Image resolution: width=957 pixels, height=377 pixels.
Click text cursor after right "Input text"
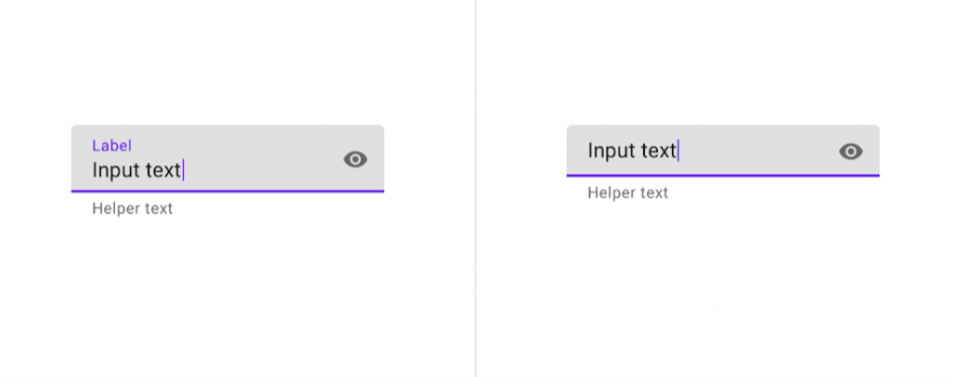(678, 150)
